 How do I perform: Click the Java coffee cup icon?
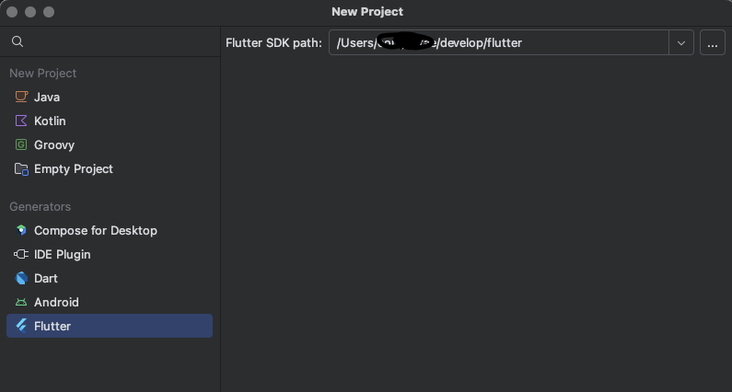tap(21, 97)
